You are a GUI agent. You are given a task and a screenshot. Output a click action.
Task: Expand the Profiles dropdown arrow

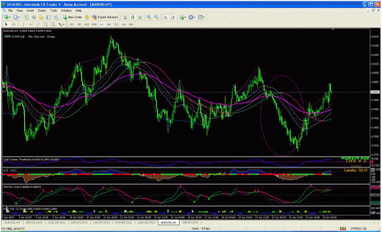tap(19, 17)
